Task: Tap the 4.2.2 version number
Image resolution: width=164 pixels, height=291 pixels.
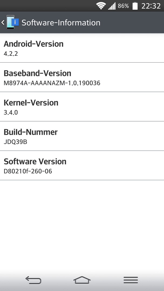Action: click(x=11, y=54)
